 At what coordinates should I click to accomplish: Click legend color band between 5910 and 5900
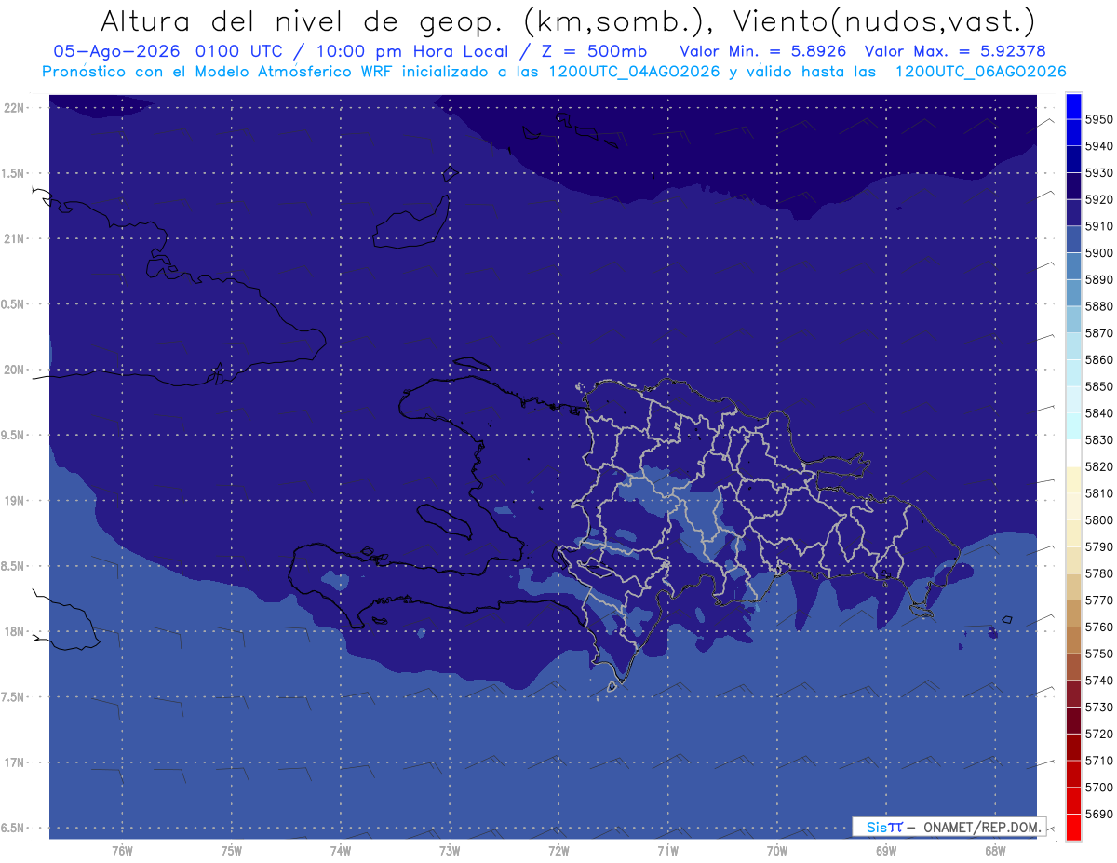pyautogui.click(x=1072, y=239)
